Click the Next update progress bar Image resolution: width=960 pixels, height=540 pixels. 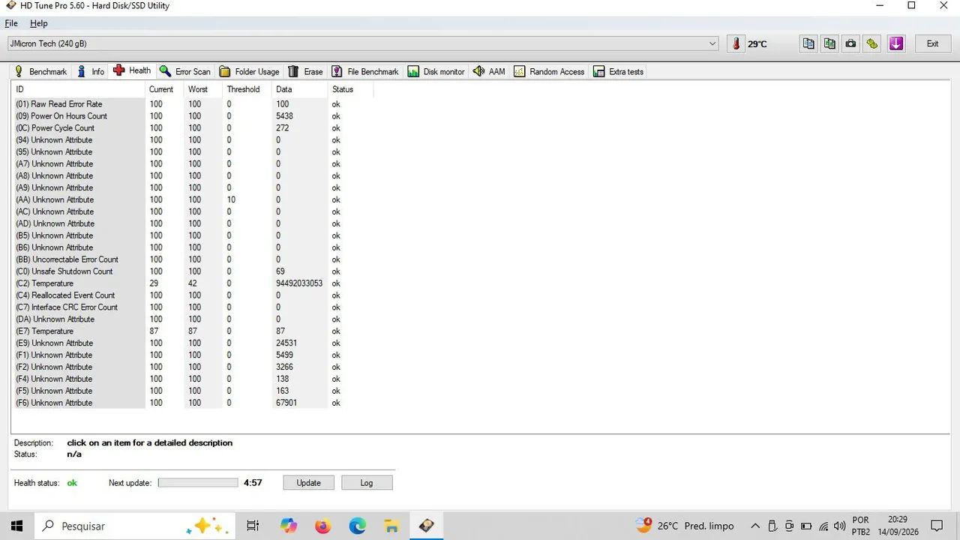[x=198, y=482]
